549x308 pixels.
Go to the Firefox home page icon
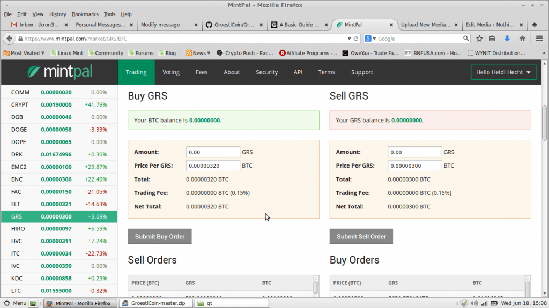click(522, 39)
